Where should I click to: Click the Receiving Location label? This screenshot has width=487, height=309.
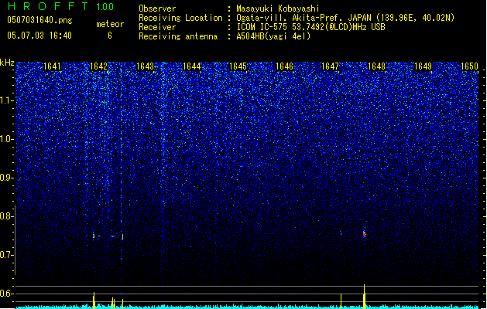click(180, 18)
